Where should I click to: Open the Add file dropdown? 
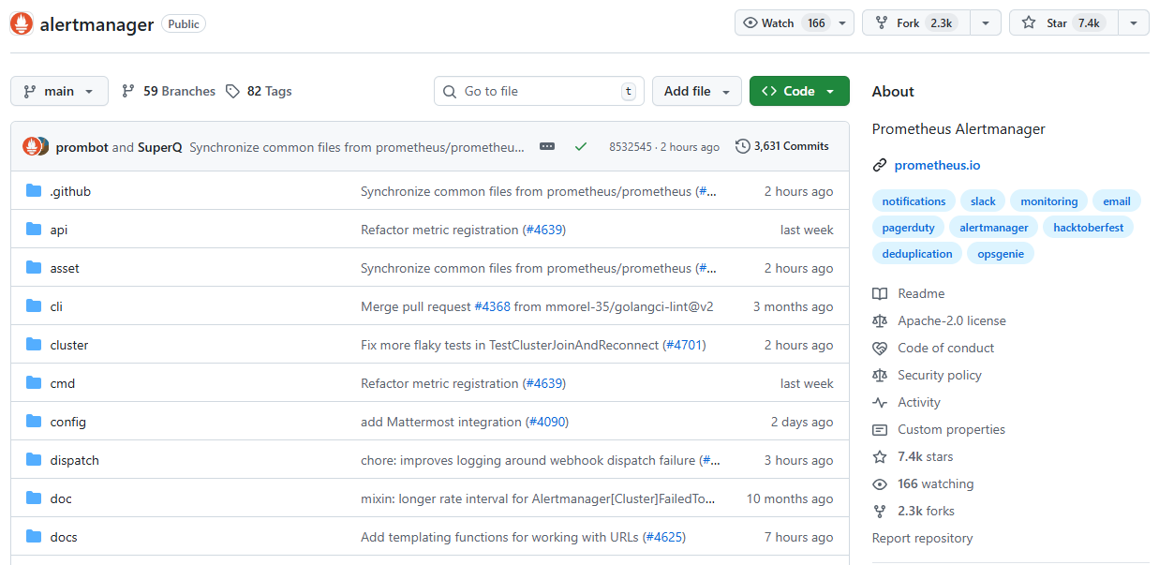coord(697,91)
